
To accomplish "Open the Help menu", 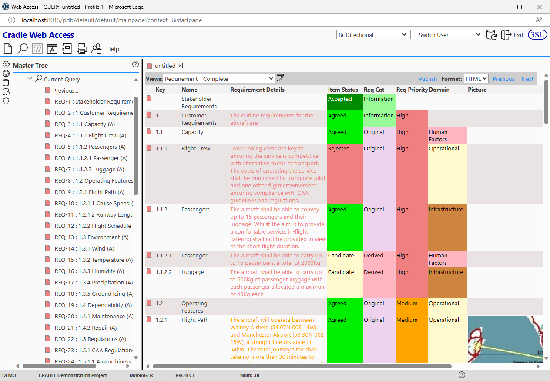I will (113, 49).
